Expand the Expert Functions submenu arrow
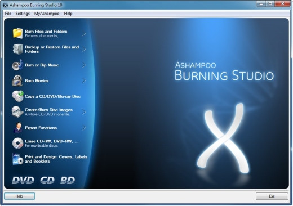 [x=84, y=128]
